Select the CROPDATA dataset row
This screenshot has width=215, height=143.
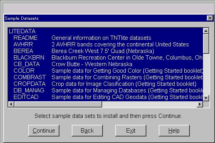coord(105,84)
